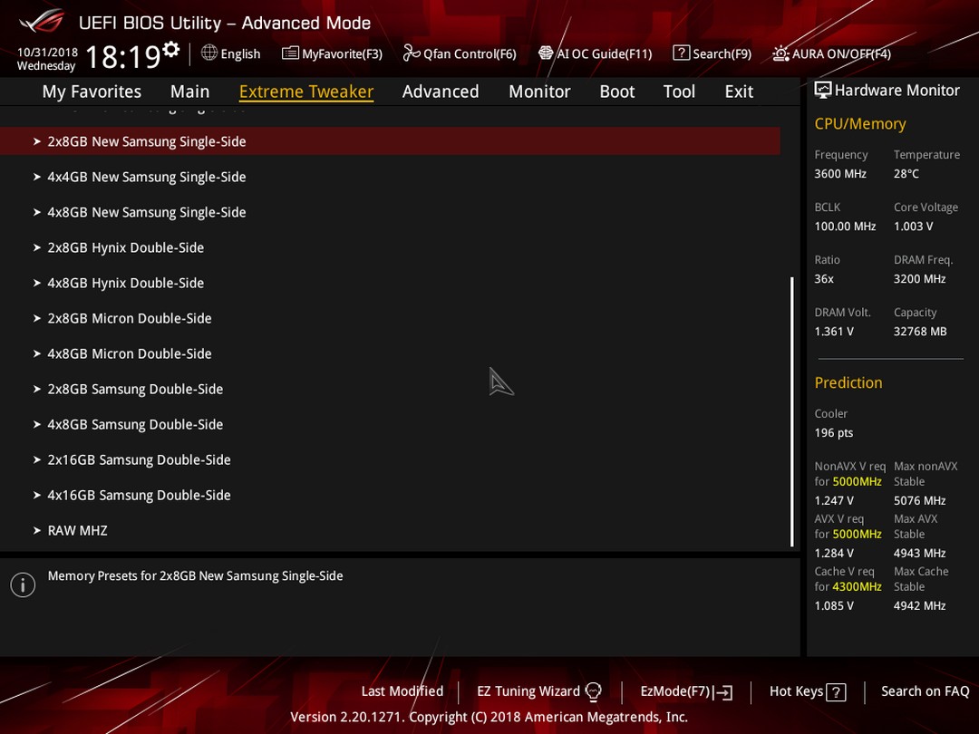
Task: Click the 28°C Temperature reading
Action: (x=906, y=174)
